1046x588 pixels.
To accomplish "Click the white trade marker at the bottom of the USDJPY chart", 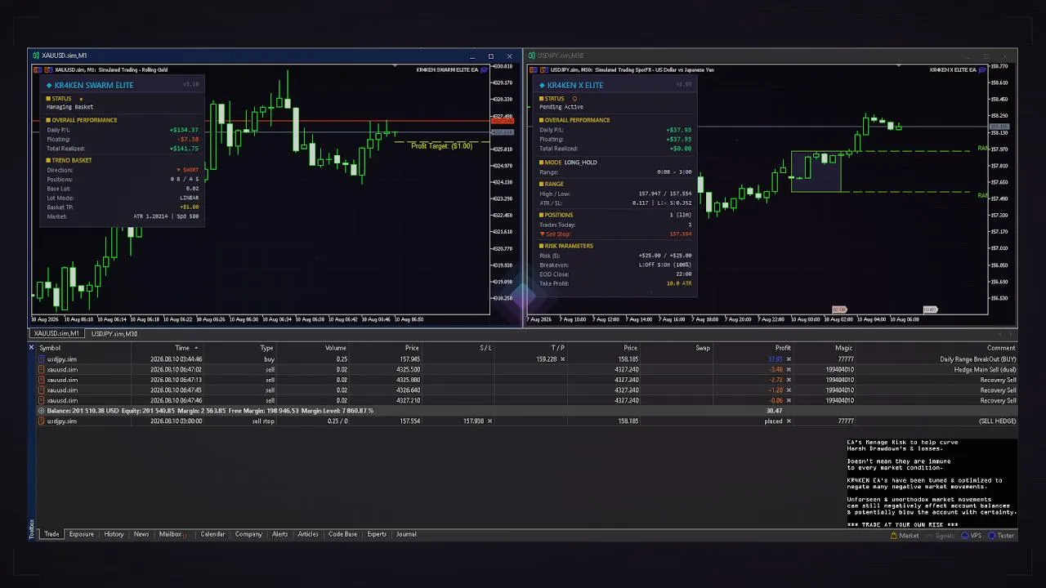I will [930, 310].
